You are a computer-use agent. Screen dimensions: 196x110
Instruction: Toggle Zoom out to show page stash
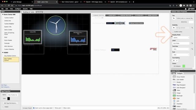coord(34,108)
